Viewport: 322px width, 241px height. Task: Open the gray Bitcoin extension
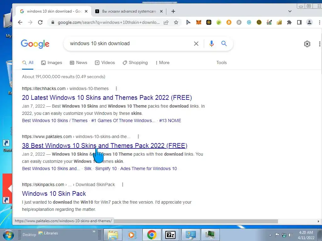click(x=239, y=22)
